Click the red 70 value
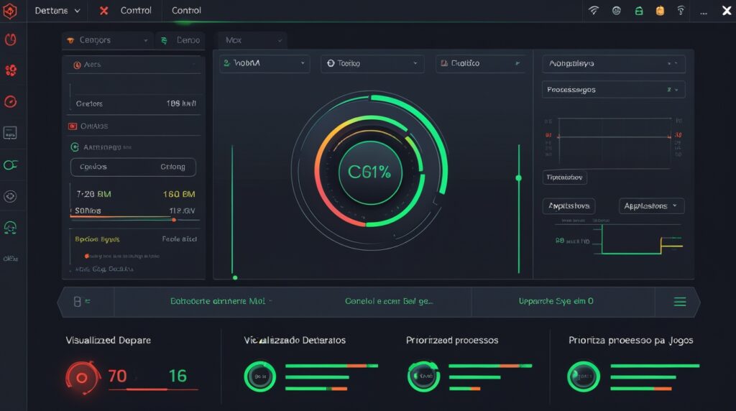736x411 pixels. (117, 376)
